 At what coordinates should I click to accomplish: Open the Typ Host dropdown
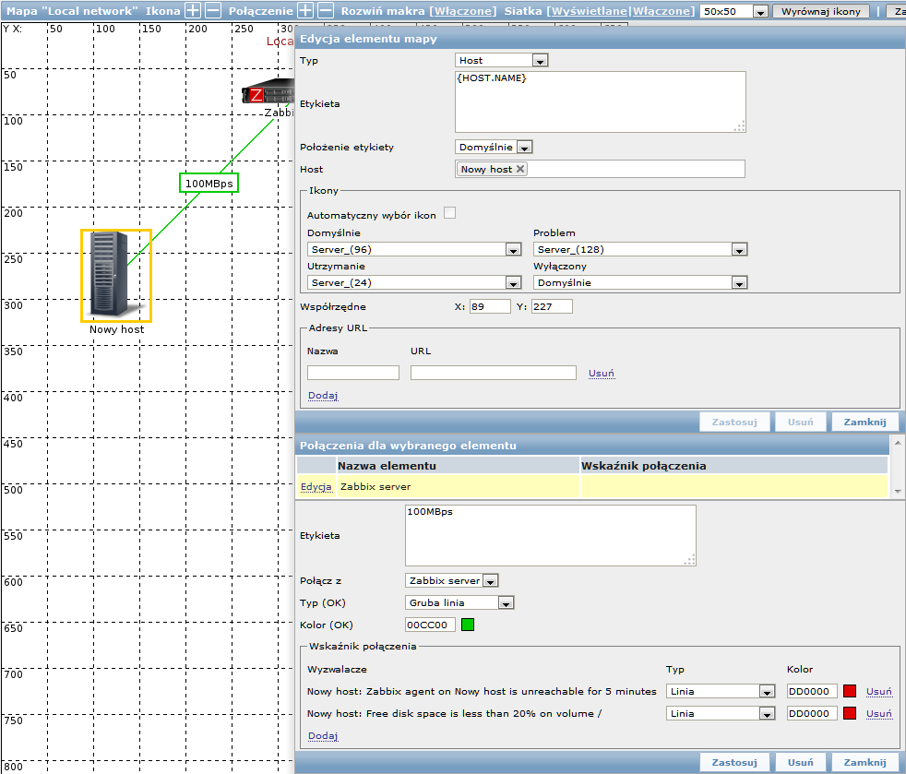coord(502,60)
